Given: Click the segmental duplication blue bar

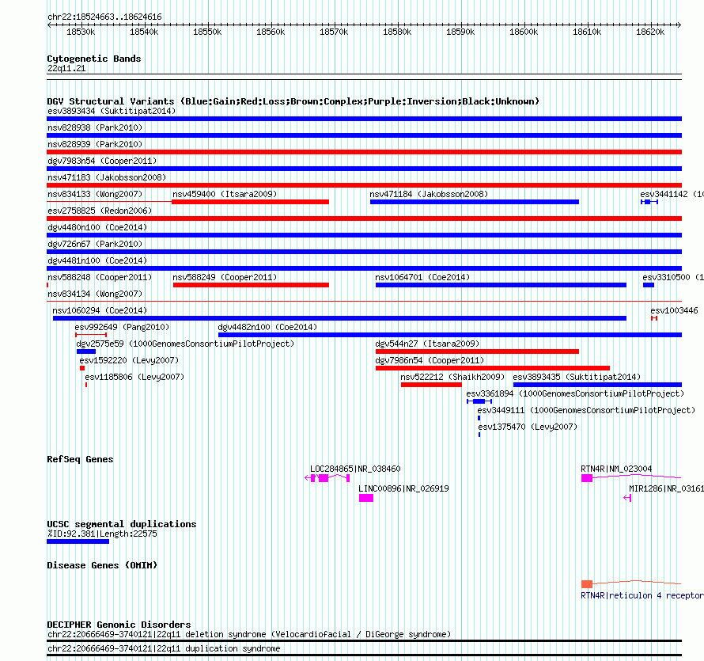Looking at the screenshot, I should (78, 541).
